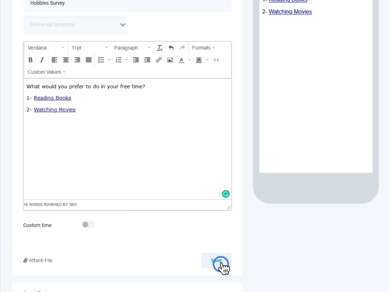The height and width of the screenshot is (292, 389).
Task: Justify the paragraph text
Action: pos(89,60)
